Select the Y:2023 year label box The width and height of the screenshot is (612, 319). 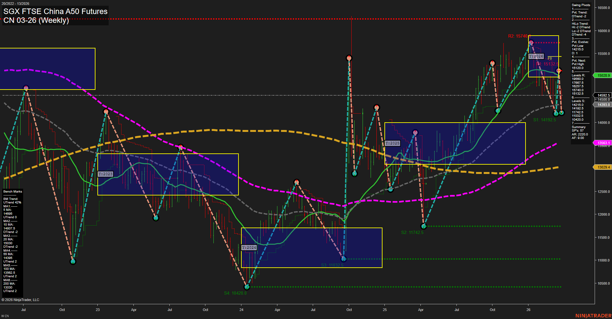click(106, 174)
